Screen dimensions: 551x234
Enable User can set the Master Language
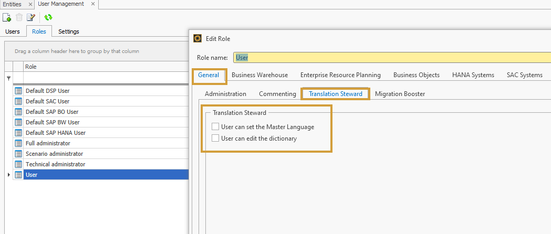click(215, 126)
